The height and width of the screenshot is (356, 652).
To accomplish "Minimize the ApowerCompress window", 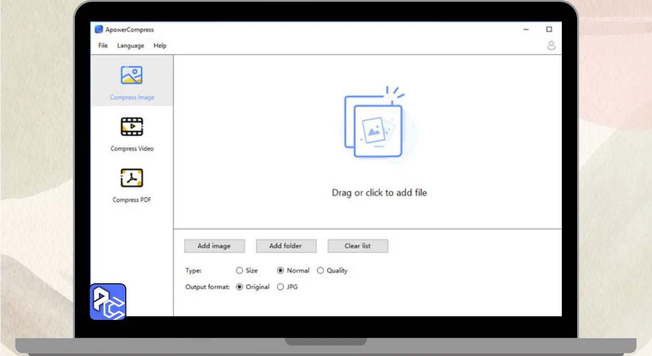I will pos(526,29).
